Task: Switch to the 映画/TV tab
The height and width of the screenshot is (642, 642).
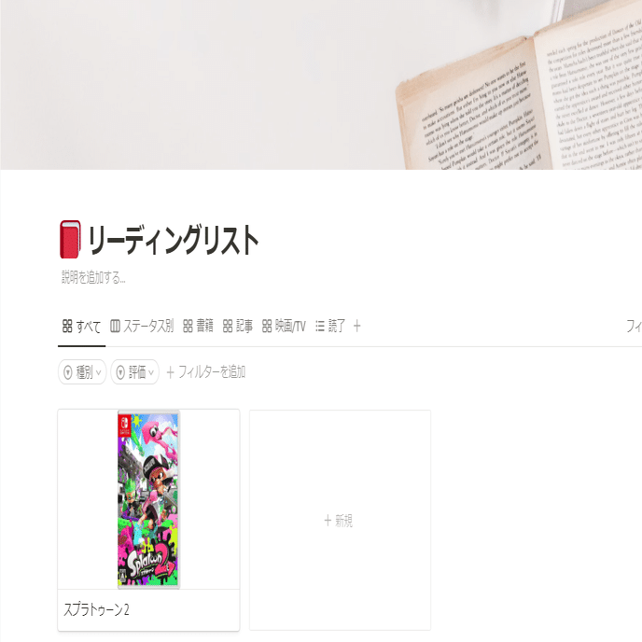Action: 284,327
